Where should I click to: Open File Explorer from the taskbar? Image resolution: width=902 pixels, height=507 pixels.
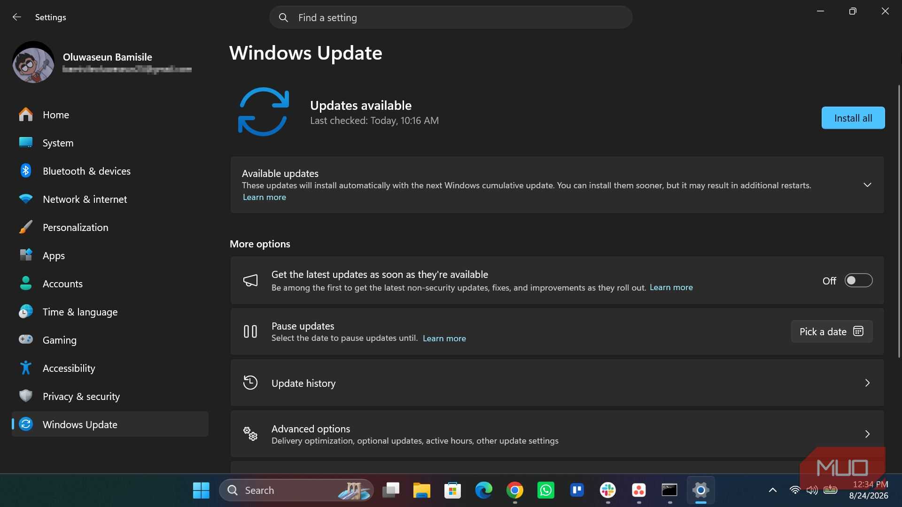pyautogui.click(x=421, y=491)
